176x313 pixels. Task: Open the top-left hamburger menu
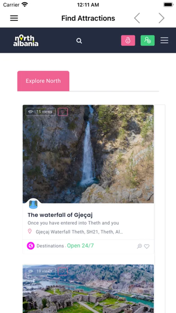click(14, 18)
